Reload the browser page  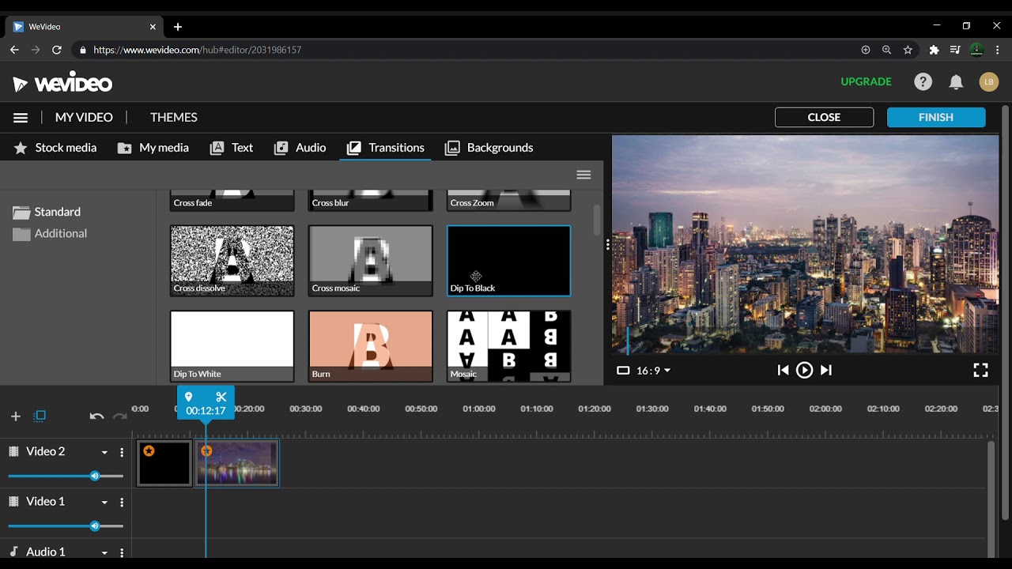click(x=56, y=50)
